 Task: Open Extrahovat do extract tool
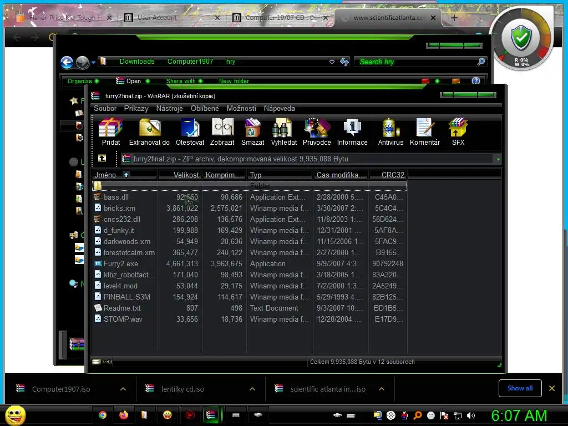click(149, 132)
